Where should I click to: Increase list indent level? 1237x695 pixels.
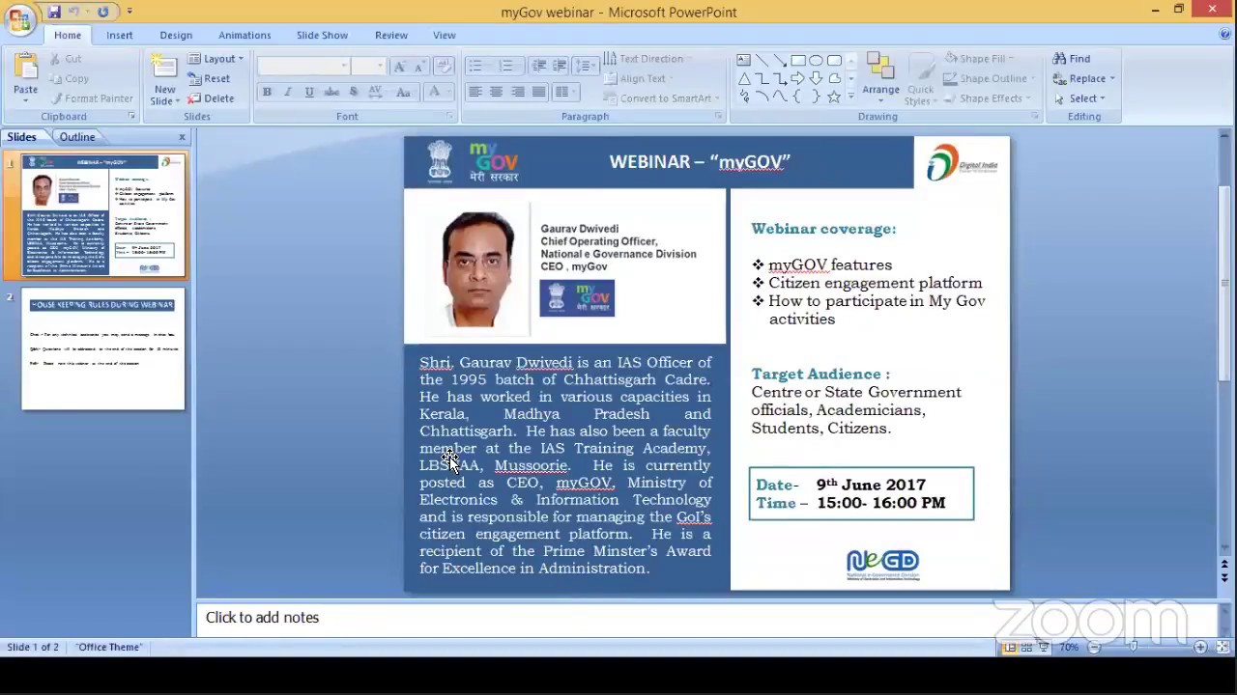(x=560, y=66)
